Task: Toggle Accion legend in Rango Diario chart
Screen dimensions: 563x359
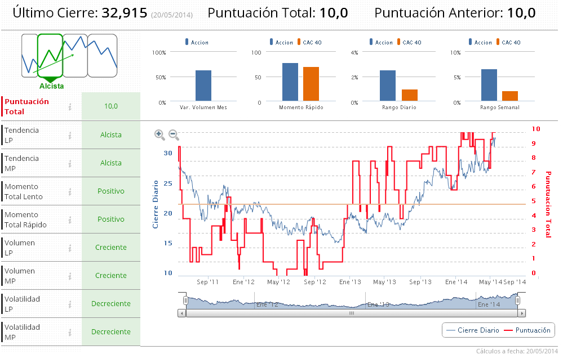Action: pyautogui.click(x=381, y=42)
